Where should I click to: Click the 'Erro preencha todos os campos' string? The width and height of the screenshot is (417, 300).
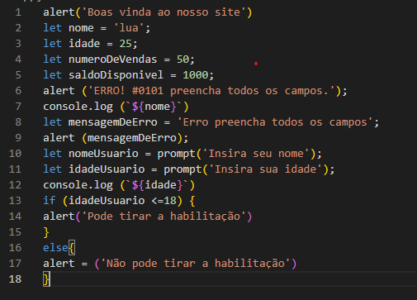[276, 122]
